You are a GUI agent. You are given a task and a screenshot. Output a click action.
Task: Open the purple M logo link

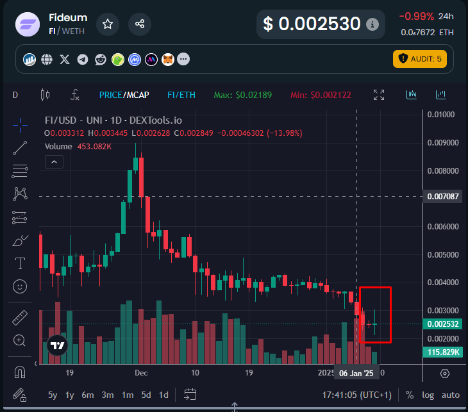pyautogui.click(x=151, y=60)
